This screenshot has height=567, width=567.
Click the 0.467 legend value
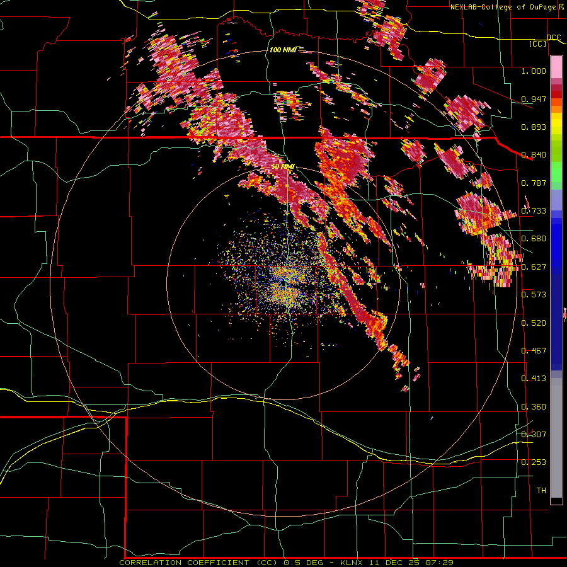(534, 351)
